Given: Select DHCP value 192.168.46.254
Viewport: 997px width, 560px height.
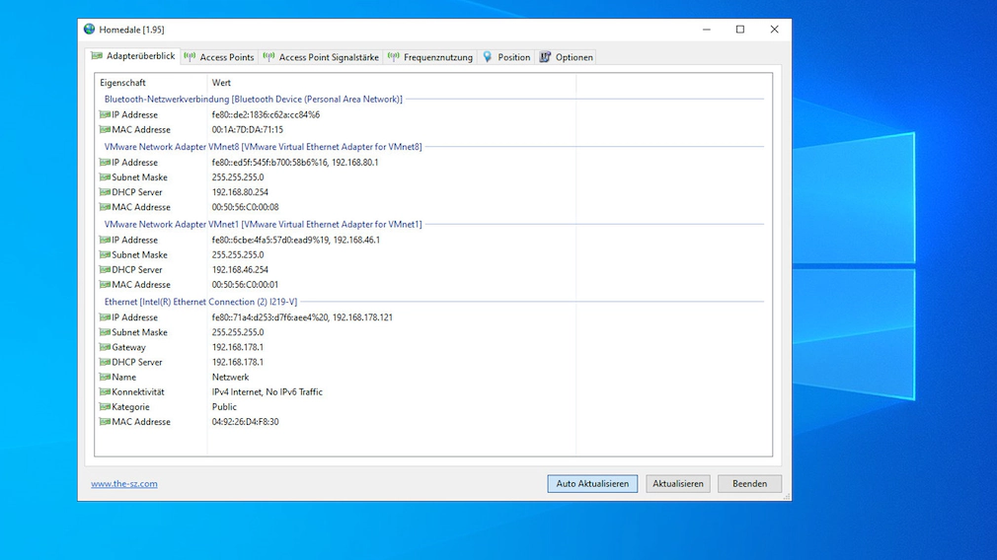Looking at the screenshot, I should pos(240,269).
